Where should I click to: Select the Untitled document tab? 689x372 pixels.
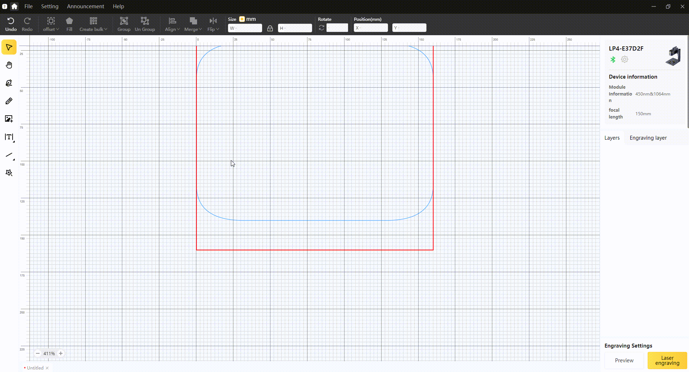[x=35, y=368]
